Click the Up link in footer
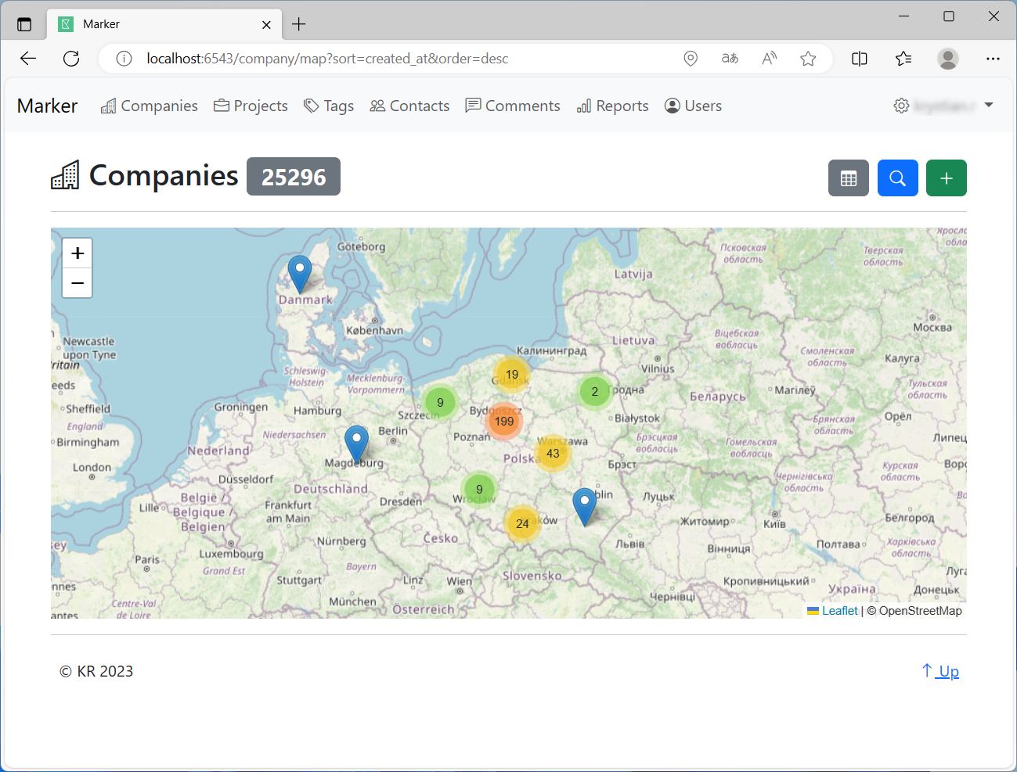Screen dimensions: 1017x772 940,671
